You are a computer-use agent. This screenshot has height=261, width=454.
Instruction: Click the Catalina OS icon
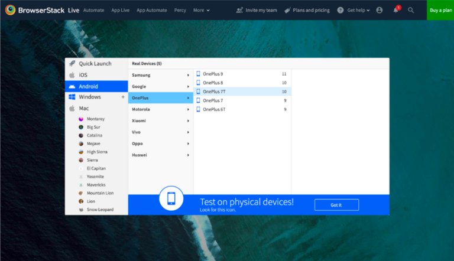click(x=81, y=135)
